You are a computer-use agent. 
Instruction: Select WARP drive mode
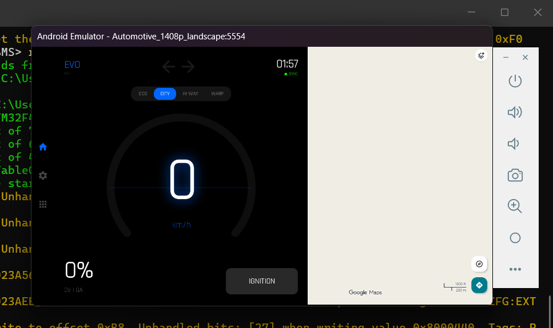[217, 94]
